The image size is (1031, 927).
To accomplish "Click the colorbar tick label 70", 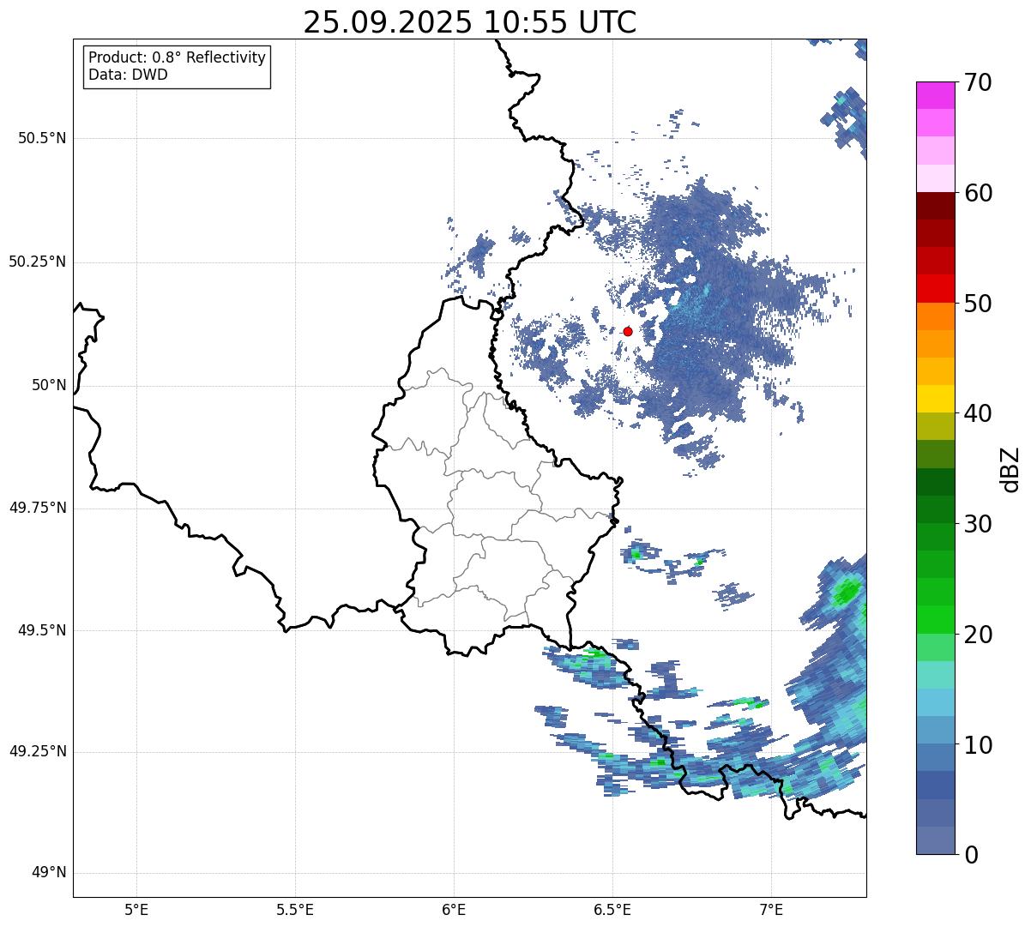I will pyautogui.click(x=978, y=82).
